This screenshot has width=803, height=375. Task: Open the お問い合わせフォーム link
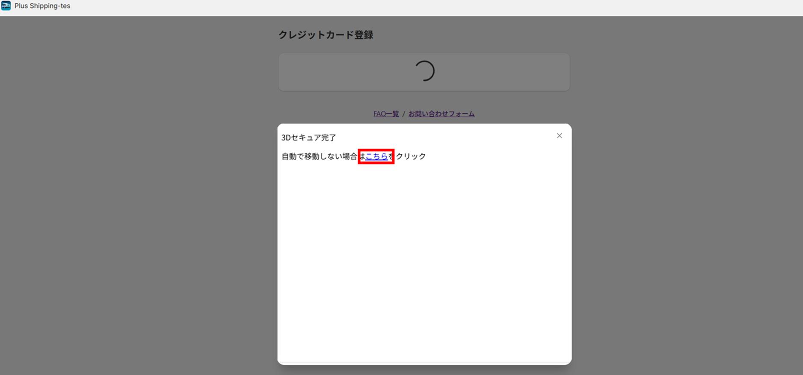tap(442, 114)
